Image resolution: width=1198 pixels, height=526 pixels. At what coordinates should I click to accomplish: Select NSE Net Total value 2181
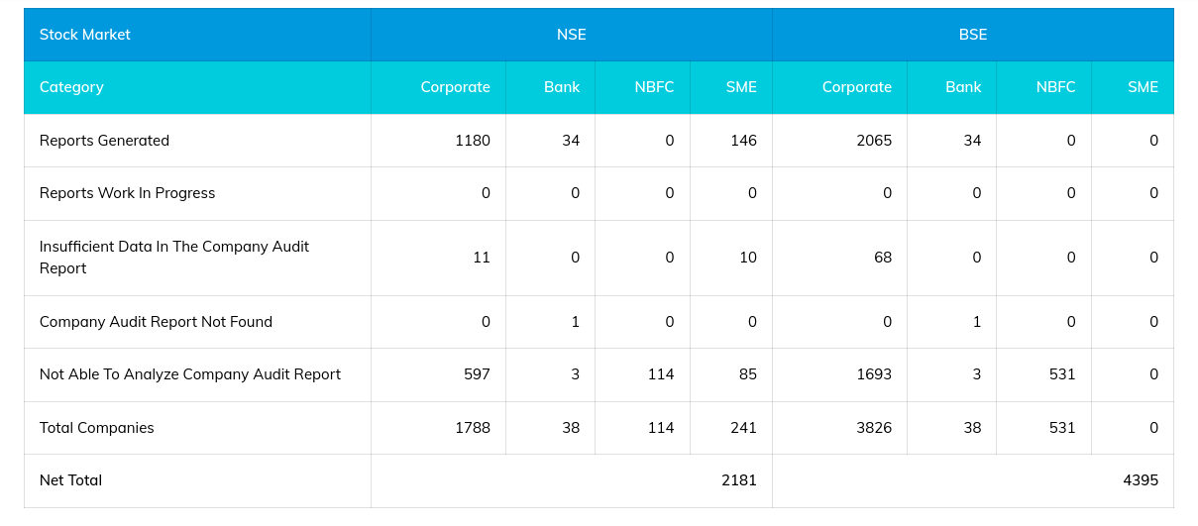[x=739, y=480]
